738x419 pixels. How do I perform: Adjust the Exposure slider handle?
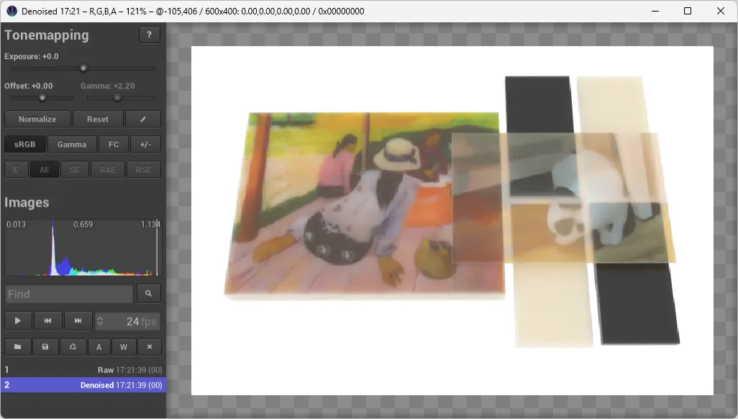tap(83, 68)
